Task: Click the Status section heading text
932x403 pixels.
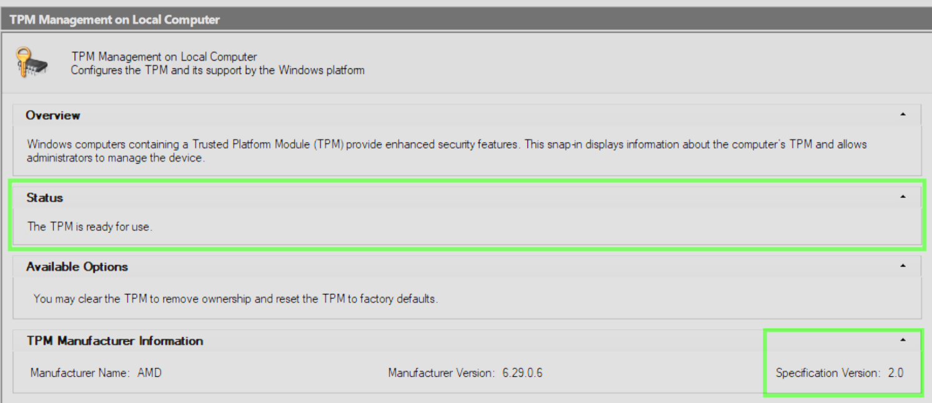Action: 45,198
